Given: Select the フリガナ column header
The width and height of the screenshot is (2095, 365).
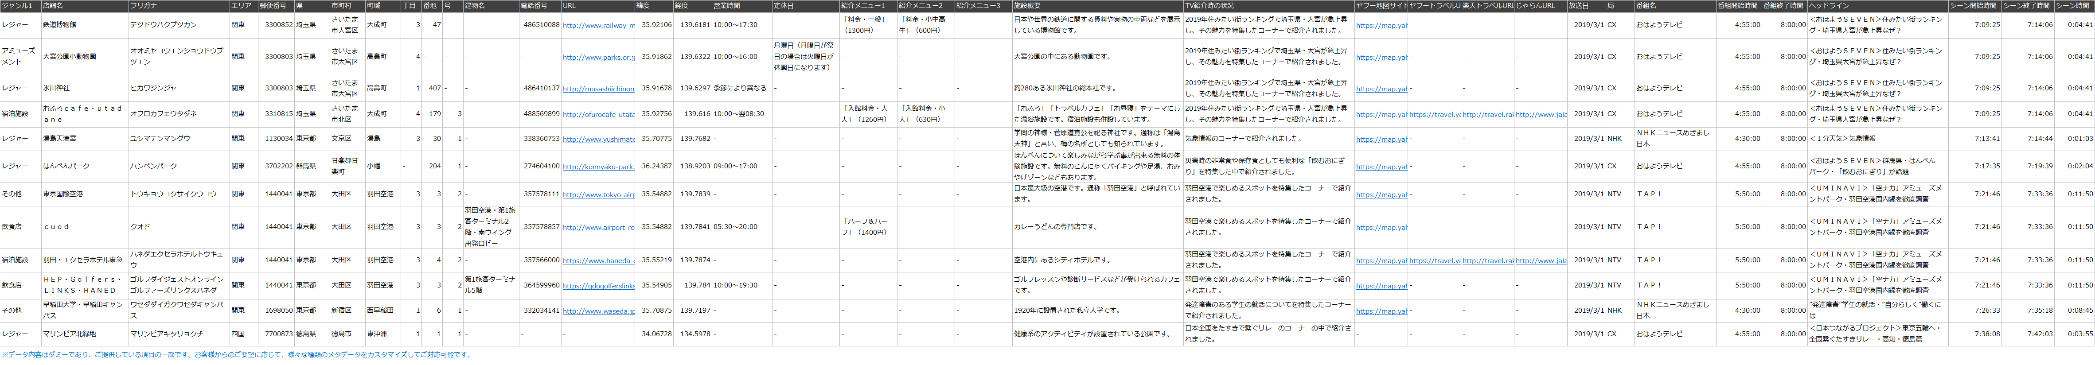Looking at the screenshot, I should tap(144, 6).
